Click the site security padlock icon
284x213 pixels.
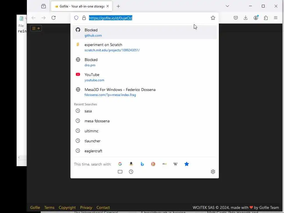point(84,18)
